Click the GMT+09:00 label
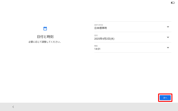Screen dimensions: 178x111 (x=98, y=25)
